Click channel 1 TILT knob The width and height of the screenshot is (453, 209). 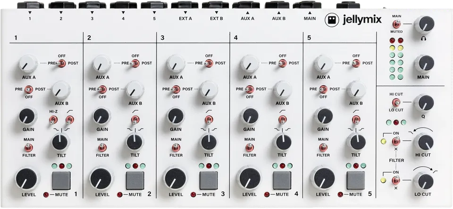pyautogui.click(x=61, y=142)
